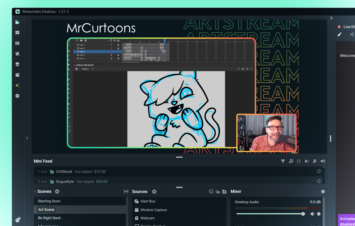Click the divider handle above Mini Feed
355x226 pixels.
pyautogui.click(x=179, y=157)
